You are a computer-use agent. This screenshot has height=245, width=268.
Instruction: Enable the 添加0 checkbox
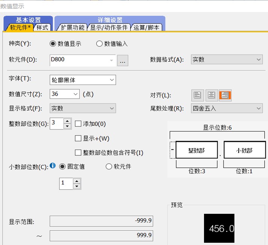78,124
